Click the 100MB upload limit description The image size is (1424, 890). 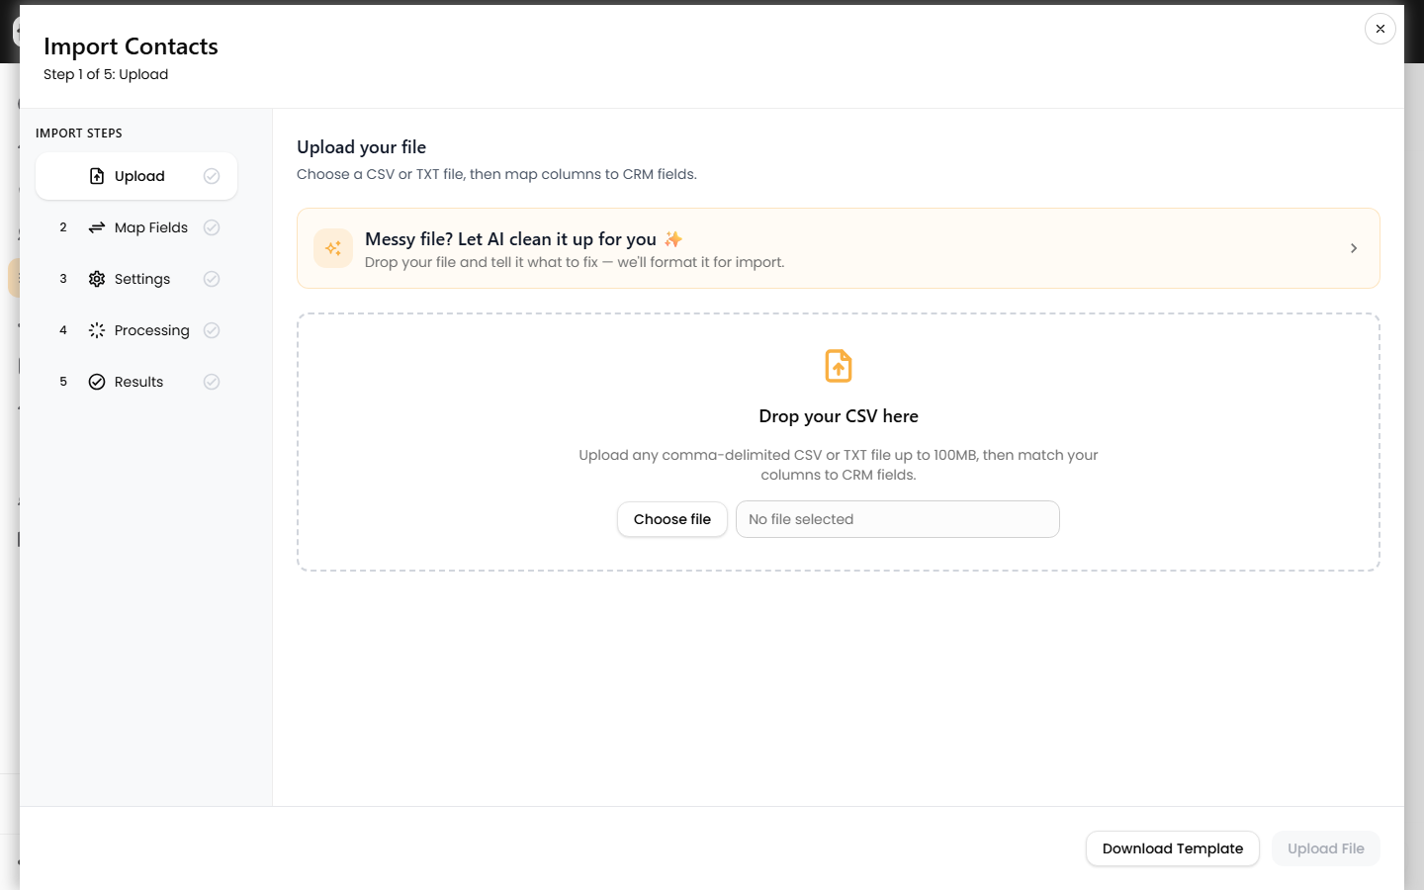point(839,465)
